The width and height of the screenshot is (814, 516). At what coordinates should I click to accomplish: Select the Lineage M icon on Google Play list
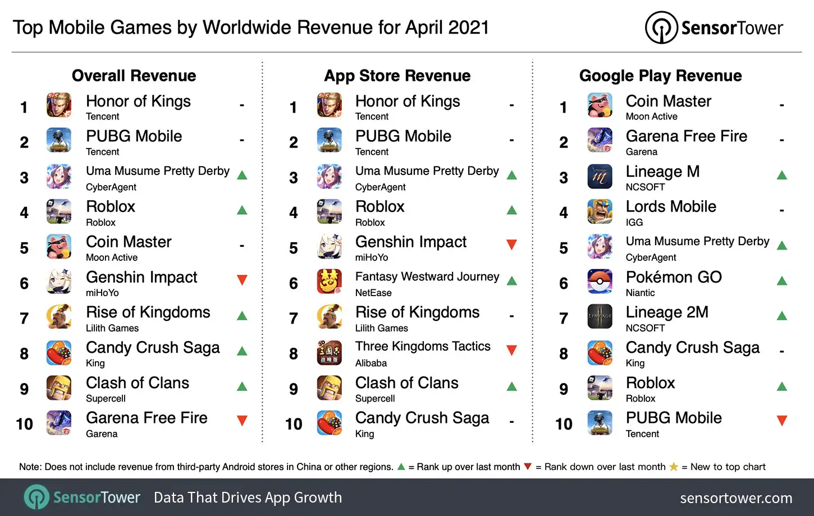pos(600,176)
